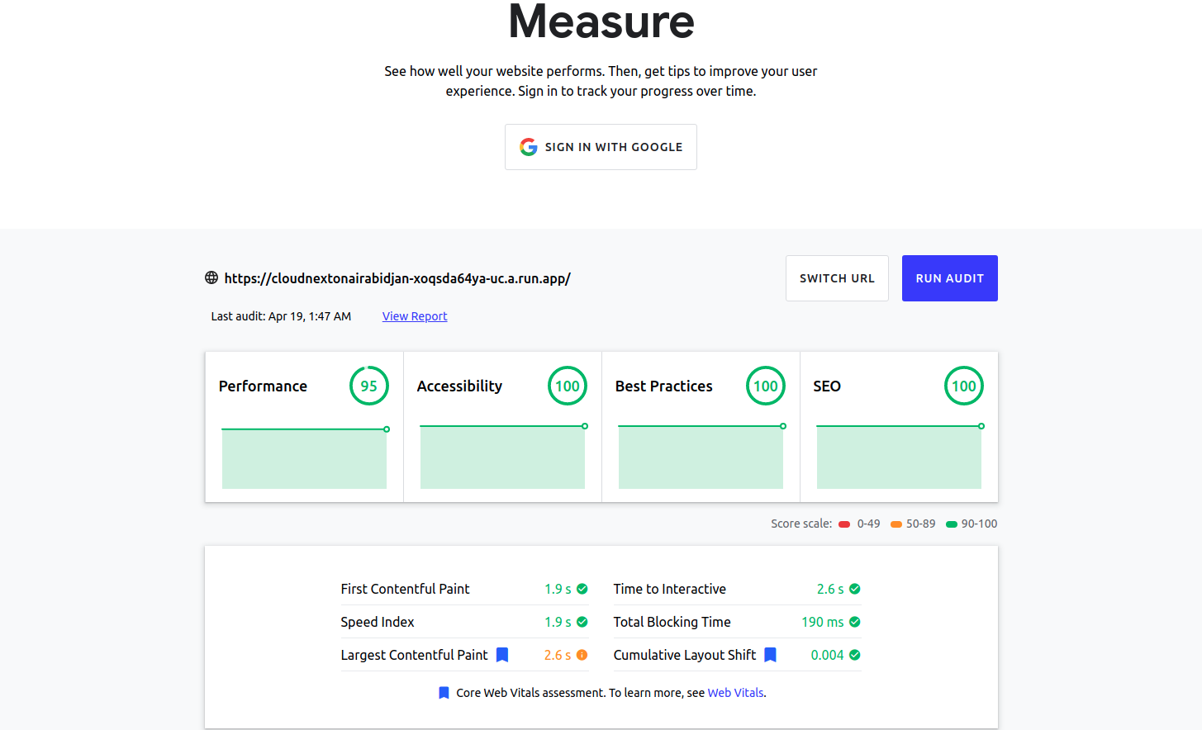1202x730 pixels.
Task: Click the orange 50-89 score scale marker
Action: point(896,524)
